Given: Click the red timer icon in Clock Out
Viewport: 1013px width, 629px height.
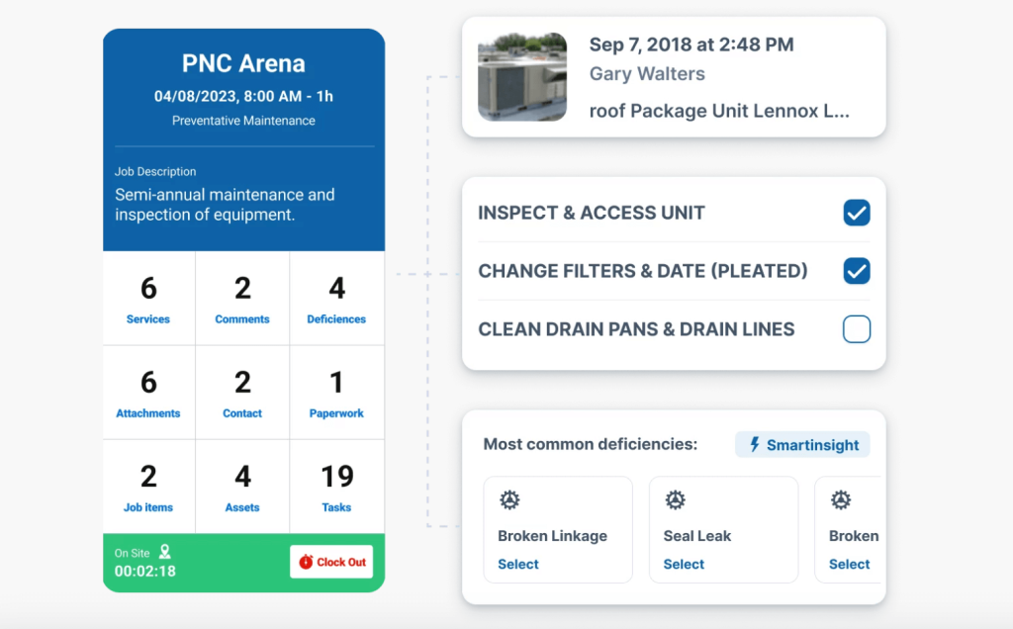Looking at the screenshot, I should click(306, 562).
